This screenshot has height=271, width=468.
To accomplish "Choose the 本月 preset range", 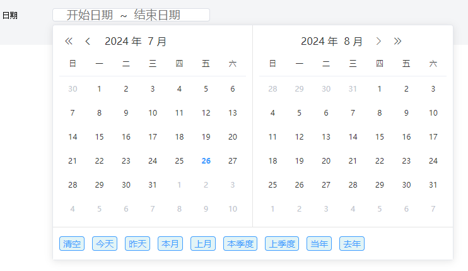I will pyautogui.click(x=170, y=243).
